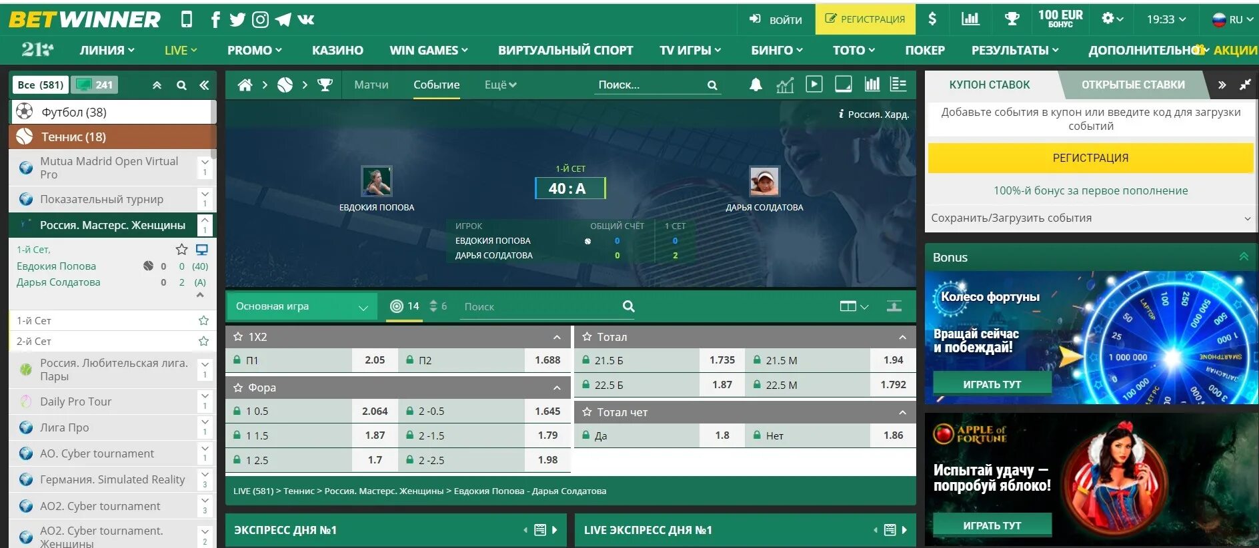Open the video play broadcast icon
1259x548 pixels.
[814, 84]
